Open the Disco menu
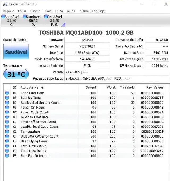Viewport: 170px width, 181px height. click(59, 11)
